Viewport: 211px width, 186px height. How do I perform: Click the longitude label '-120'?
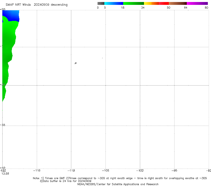point(3,171)
